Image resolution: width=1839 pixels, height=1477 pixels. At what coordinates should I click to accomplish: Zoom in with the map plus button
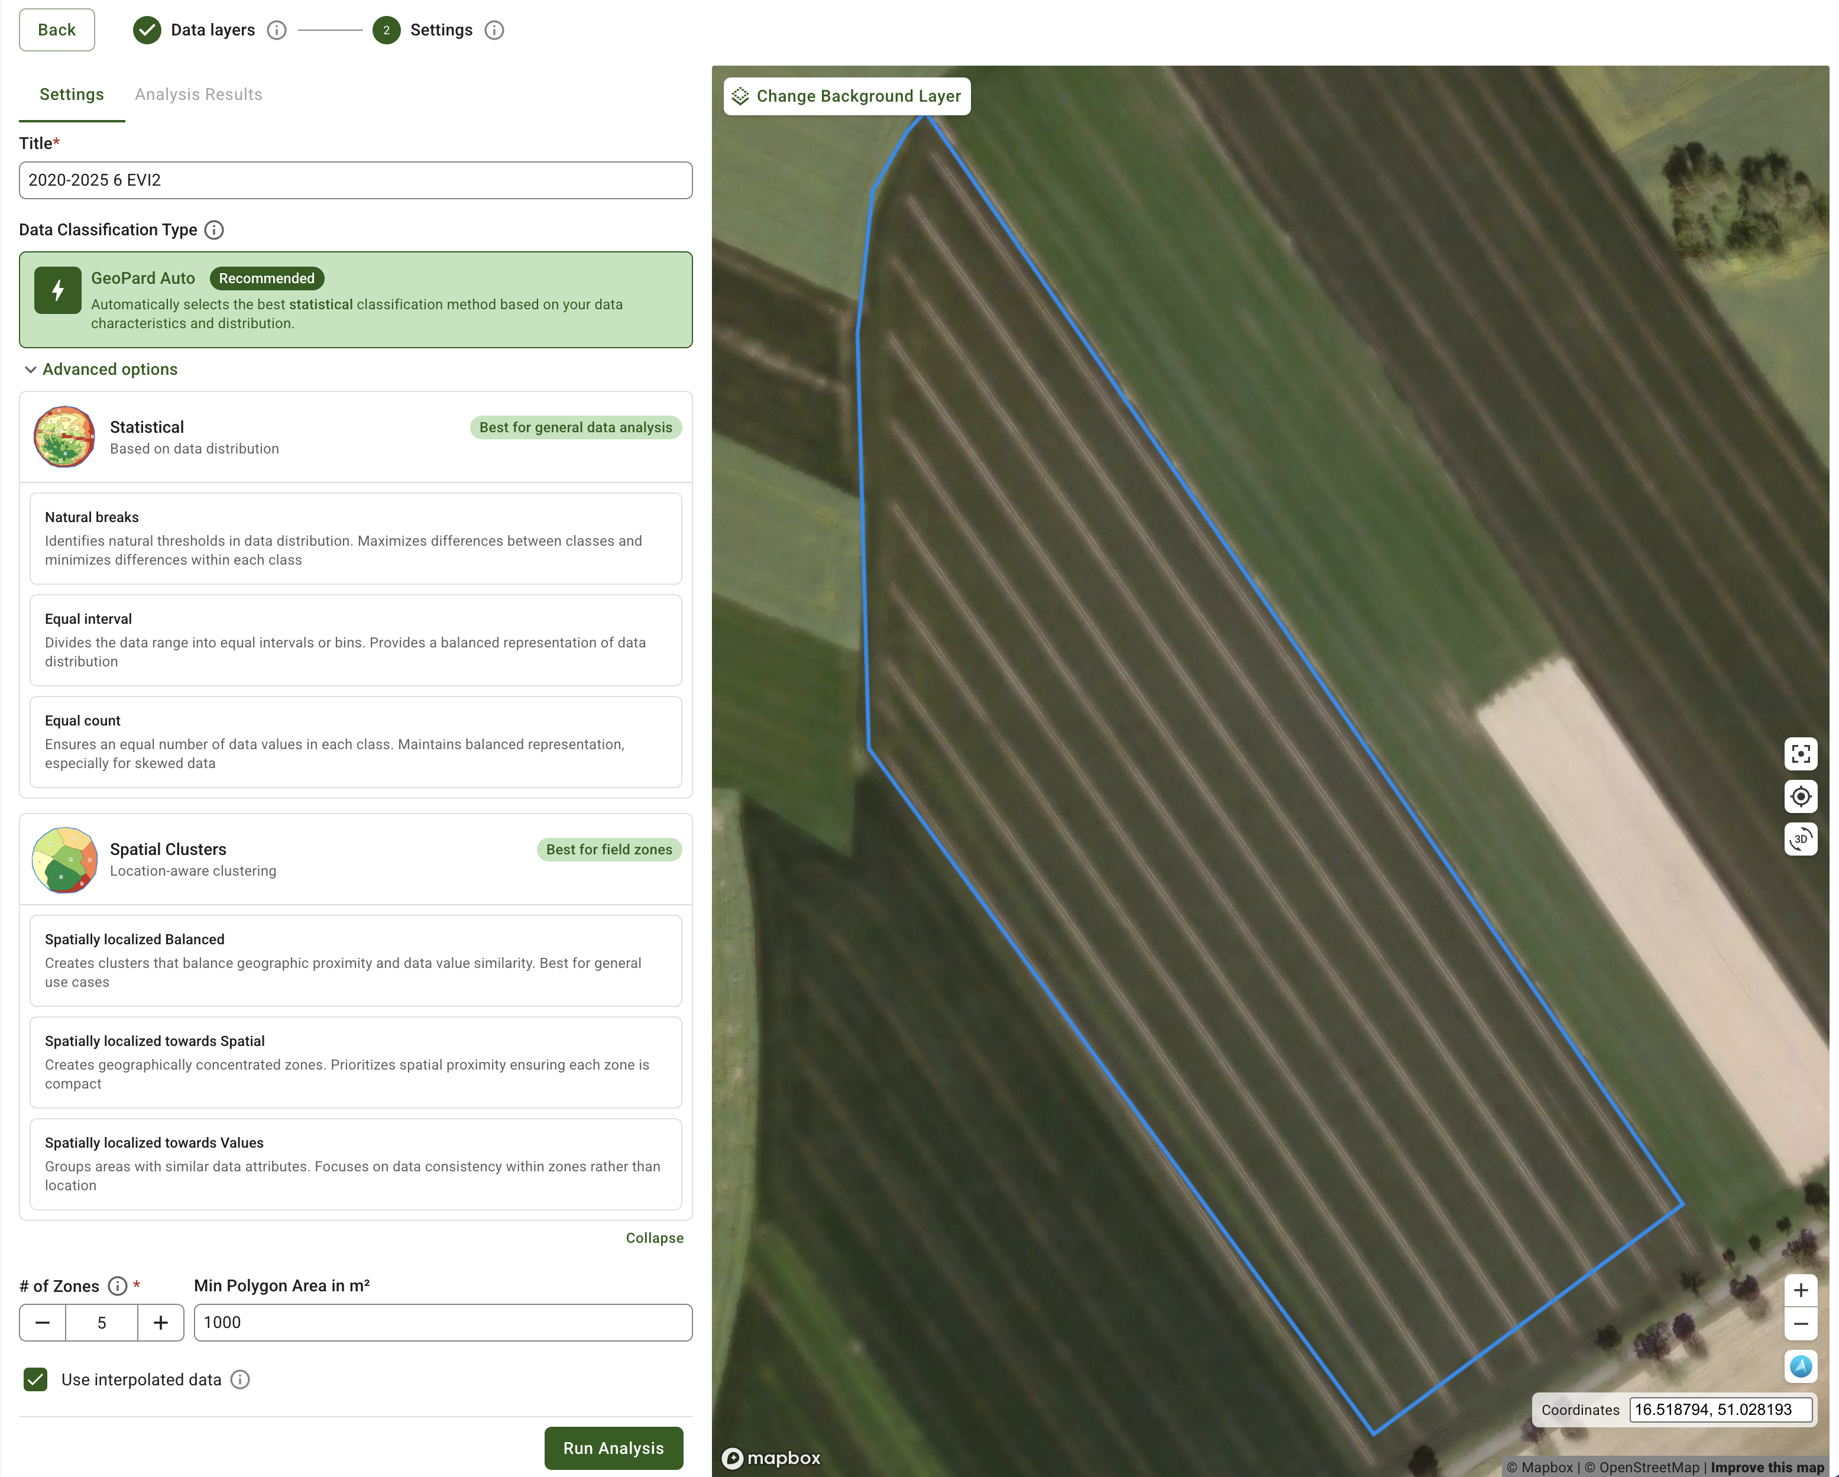point(1800,1290)
